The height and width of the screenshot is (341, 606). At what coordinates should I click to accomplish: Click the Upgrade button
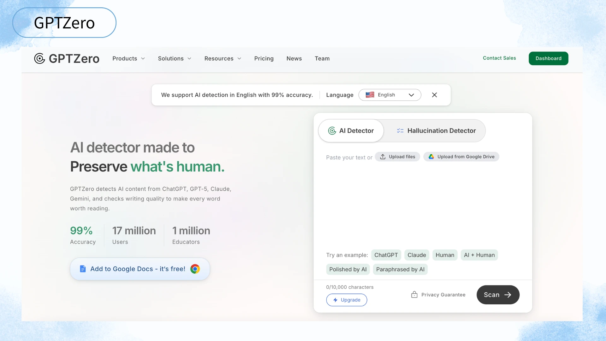point(347,300)
